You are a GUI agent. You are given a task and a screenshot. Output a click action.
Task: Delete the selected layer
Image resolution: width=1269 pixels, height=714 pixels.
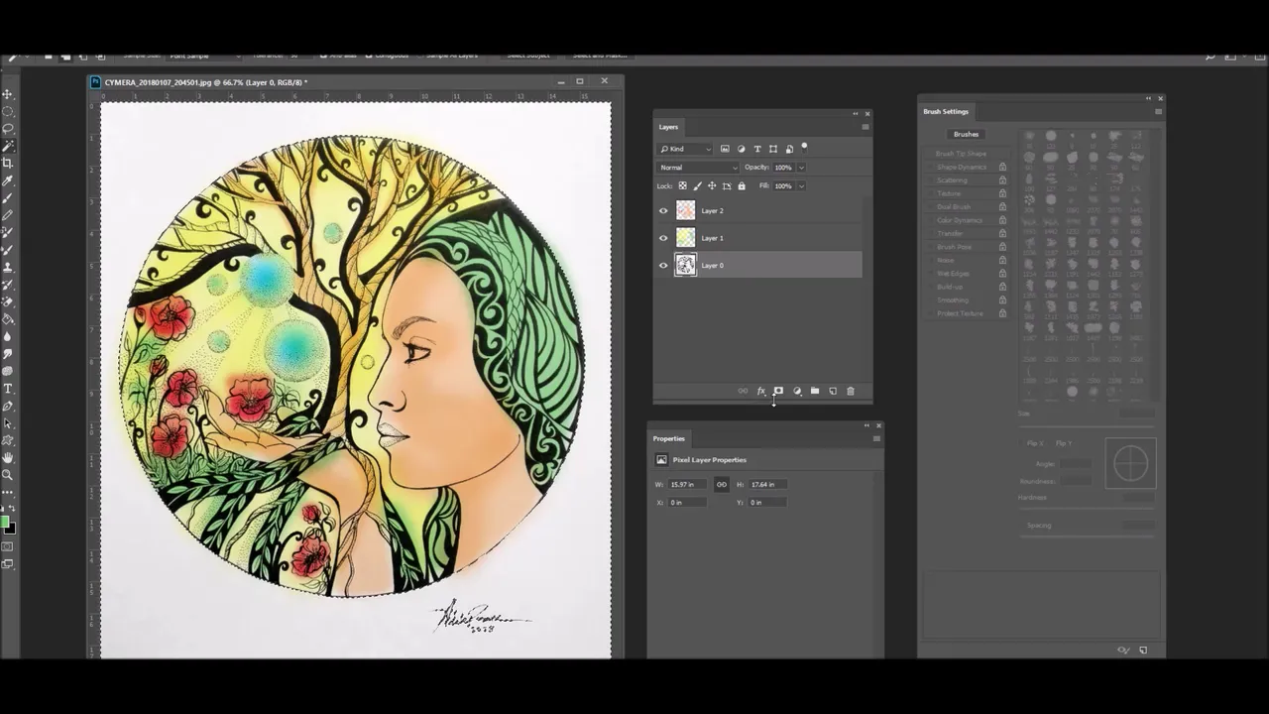point(851,391)
